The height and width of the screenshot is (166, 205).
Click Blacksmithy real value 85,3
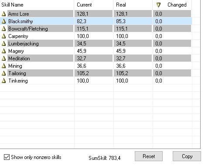coord(121,21)
